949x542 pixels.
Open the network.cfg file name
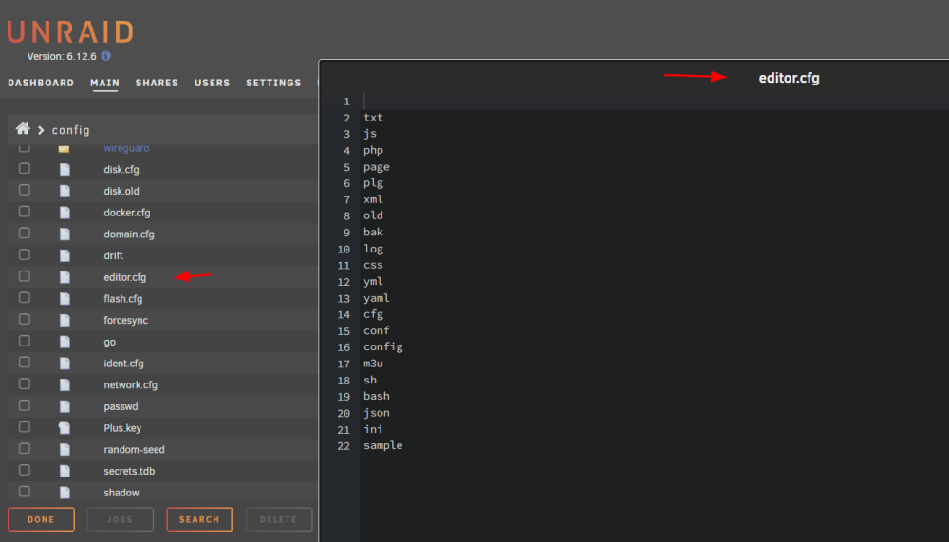click(x=130, y=384)
